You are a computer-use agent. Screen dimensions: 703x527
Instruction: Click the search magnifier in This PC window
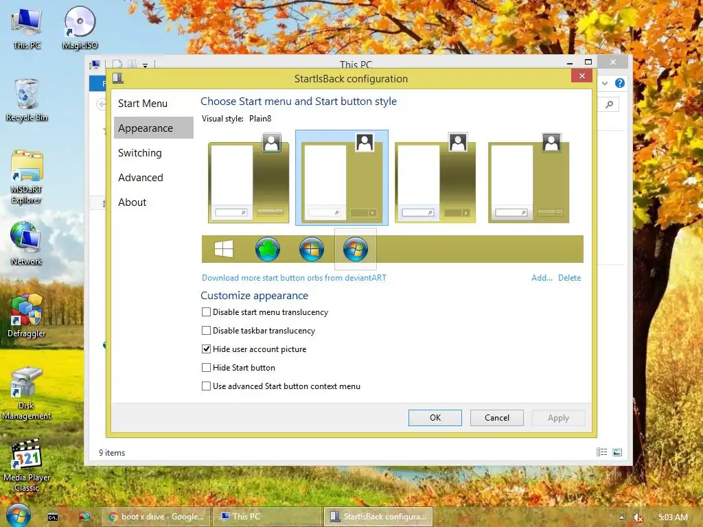point(610,104)
